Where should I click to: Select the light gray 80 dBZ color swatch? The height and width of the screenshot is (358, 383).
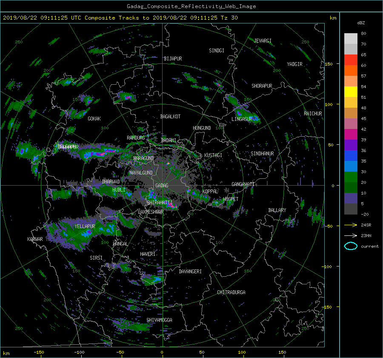click(351, 38)
